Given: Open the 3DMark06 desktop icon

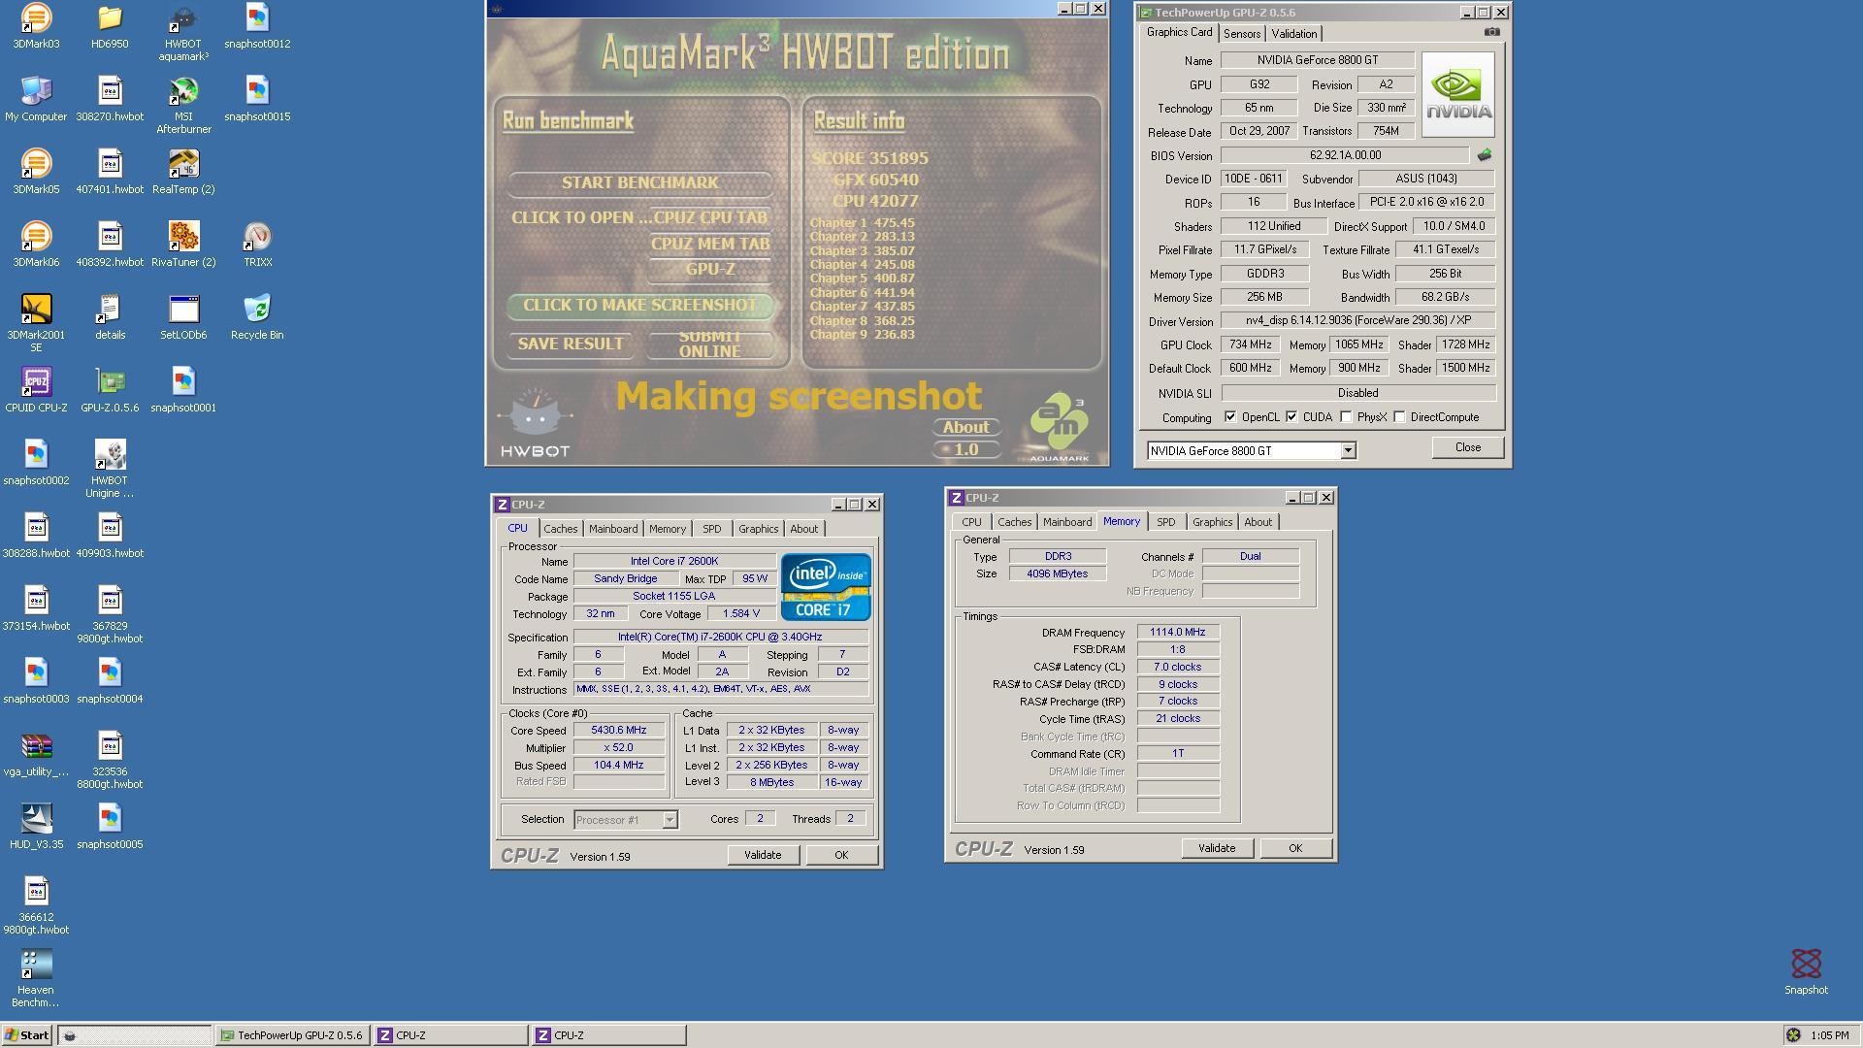Looking at the screenshot, I should tap(36, 245).
